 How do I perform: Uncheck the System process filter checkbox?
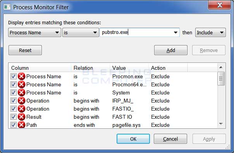(14, 92)
